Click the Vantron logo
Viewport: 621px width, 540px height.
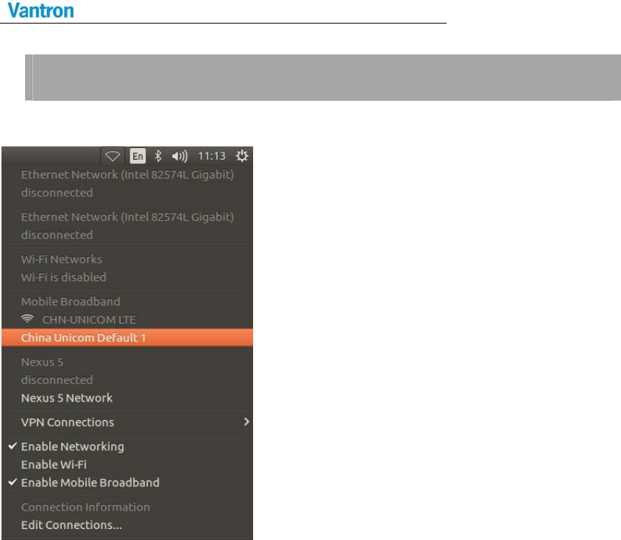click(x=40, y=10)
